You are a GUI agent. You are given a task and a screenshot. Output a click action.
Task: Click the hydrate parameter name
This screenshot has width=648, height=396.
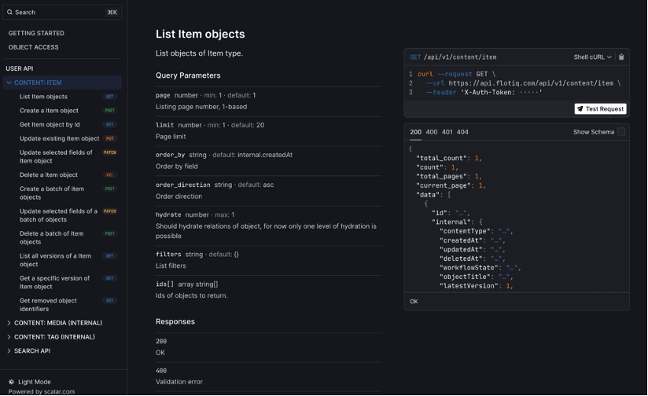point(168,214)
